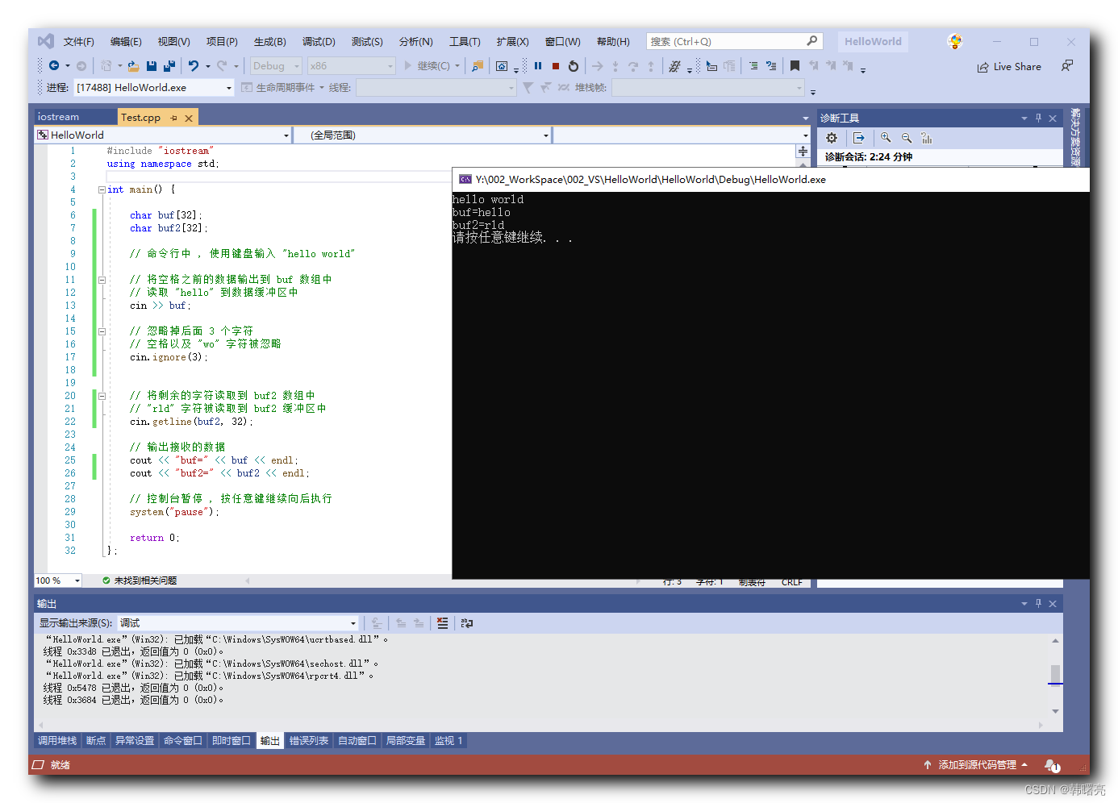The width and height of the screenshot is (1118, 803).
Task: Click the editor split window handle
Action: [x=803, y=152]
